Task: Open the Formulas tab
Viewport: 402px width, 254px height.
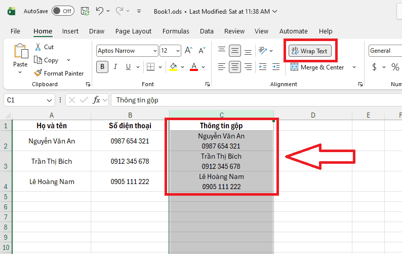Action: [176, 31]
